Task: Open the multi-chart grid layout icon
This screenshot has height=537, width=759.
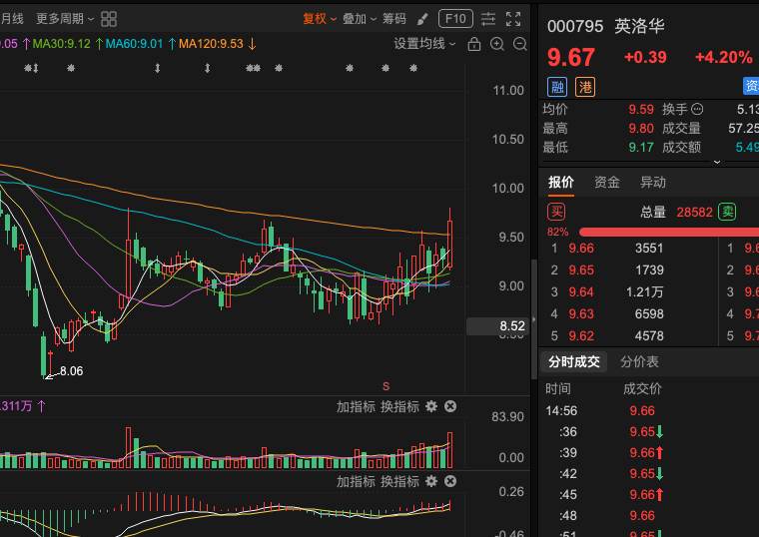Action: [109, 19]
